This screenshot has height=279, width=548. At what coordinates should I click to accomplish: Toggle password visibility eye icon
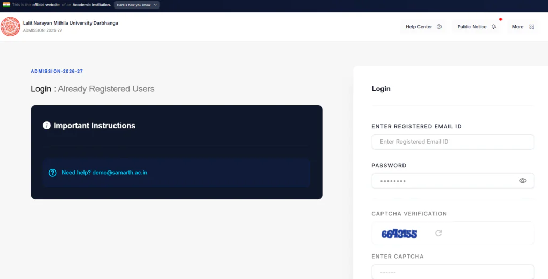point(522,181)
